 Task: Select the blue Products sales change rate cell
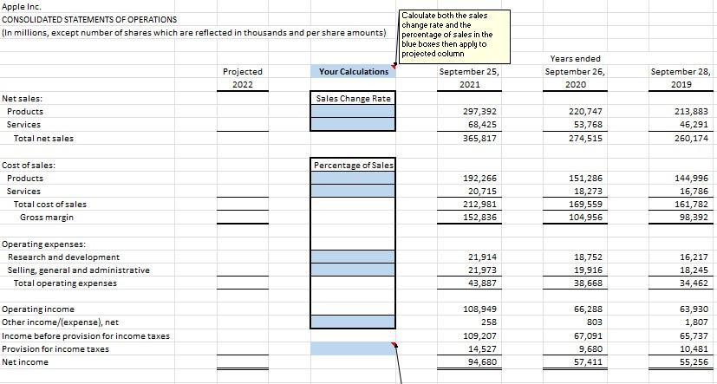[353, 112]
